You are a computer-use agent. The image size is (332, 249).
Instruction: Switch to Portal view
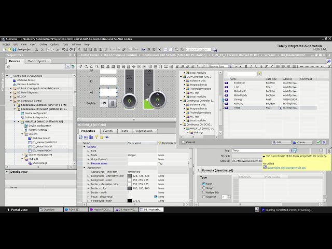18,210
